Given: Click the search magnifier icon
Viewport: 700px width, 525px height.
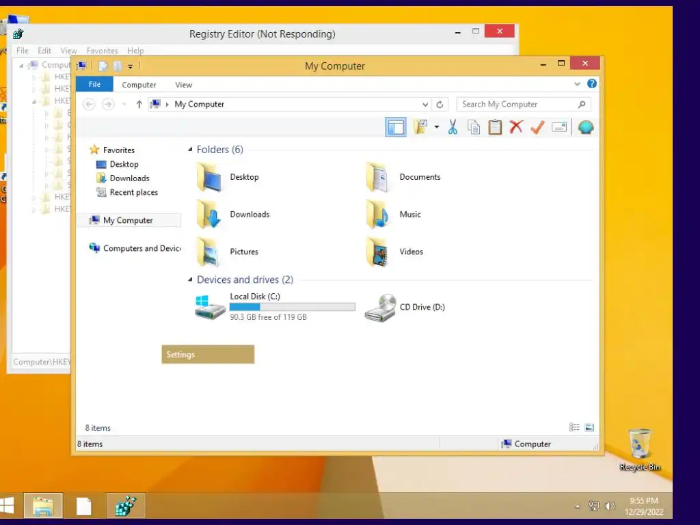Looking at the screenshot, I should [581, 105].
